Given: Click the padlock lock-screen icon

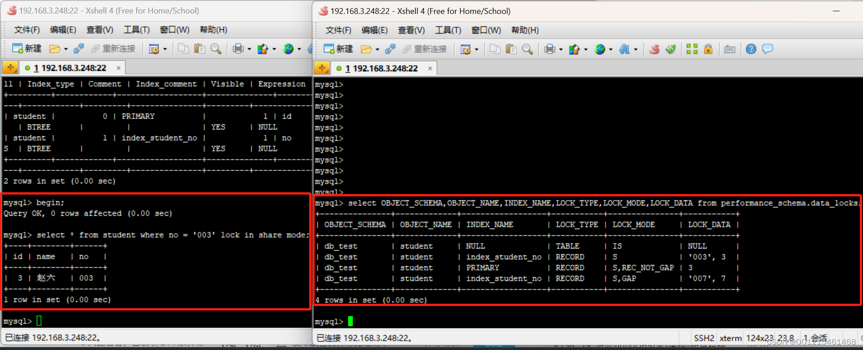Looking at the screenshot, I should point(708,49).
